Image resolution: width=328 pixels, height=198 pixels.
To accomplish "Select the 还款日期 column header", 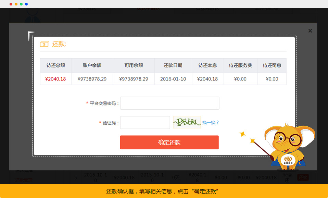I will click(x=173, y=65).
